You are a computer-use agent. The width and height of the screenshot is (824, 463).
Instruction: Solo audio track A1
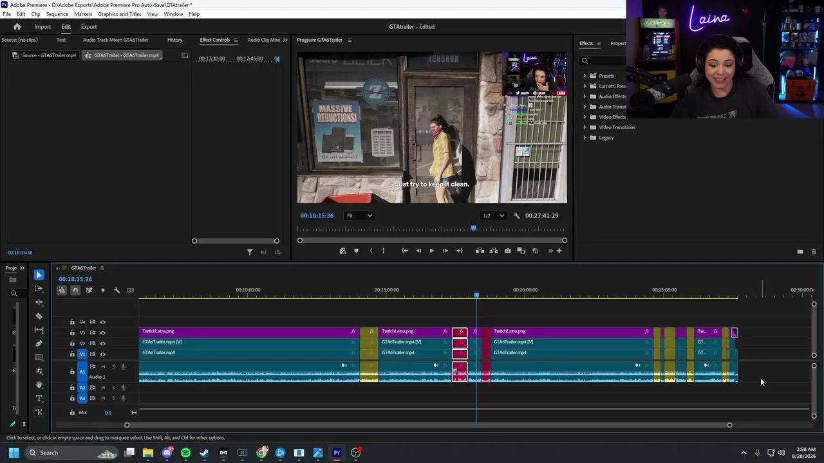pos(113,367)
